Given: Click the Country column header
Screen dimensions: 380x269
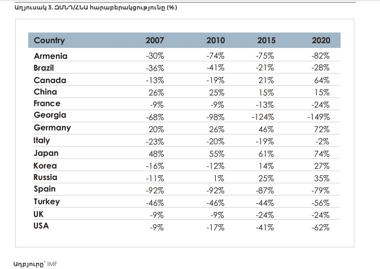Looking at the screenshot, I should pyautogui.click(x=49, y=40).
